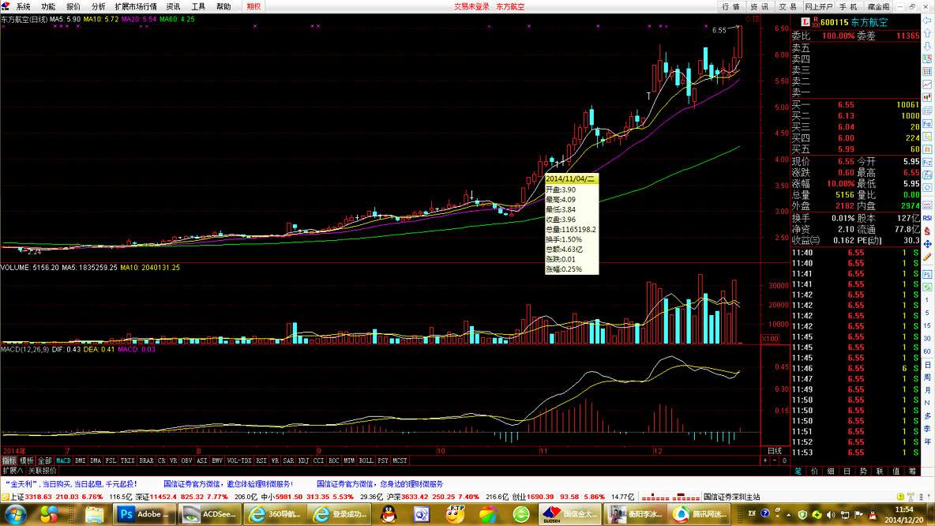This screenshot has width=935, height=526.
Task: Click the R300 marker beside the stock code
Action: 815,22
